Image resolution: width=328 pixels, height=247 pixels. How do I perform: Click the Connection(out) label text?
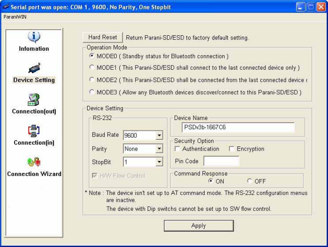pos(34,111)
